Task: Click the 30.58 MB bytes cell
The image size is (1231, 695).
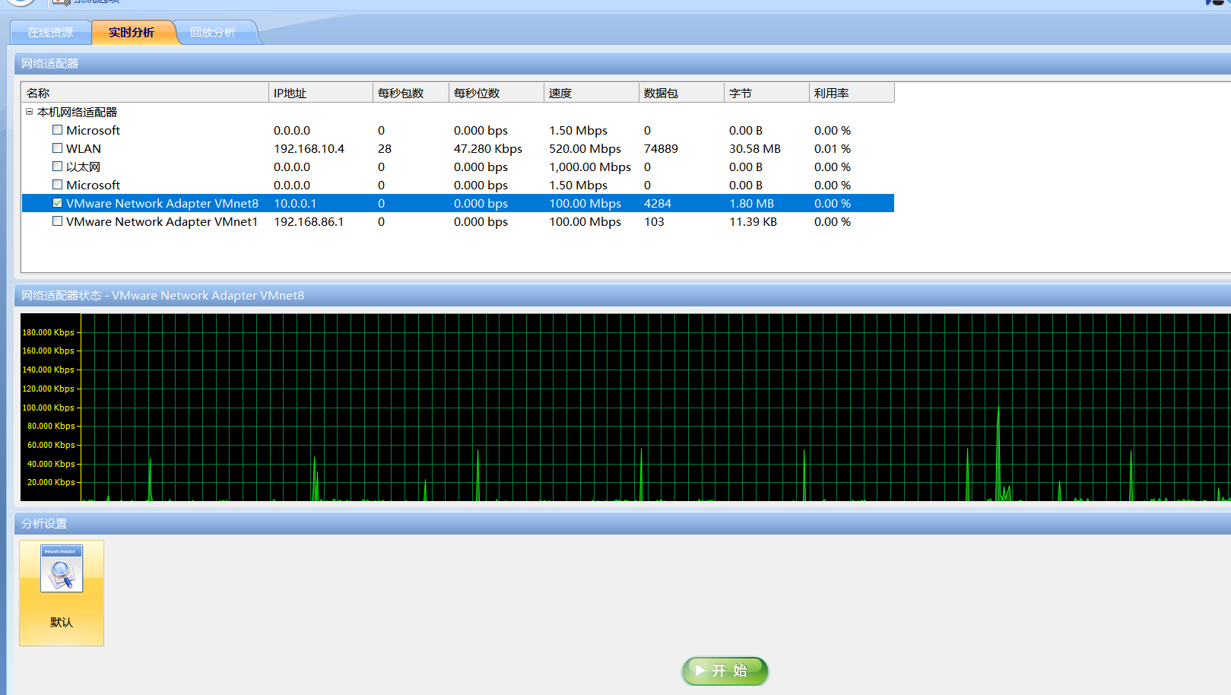Action: click(755, 149)
